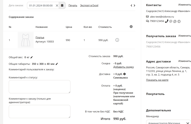Click the email envelope icon
This screenshot has height=124, width=191.
(147, 16)
